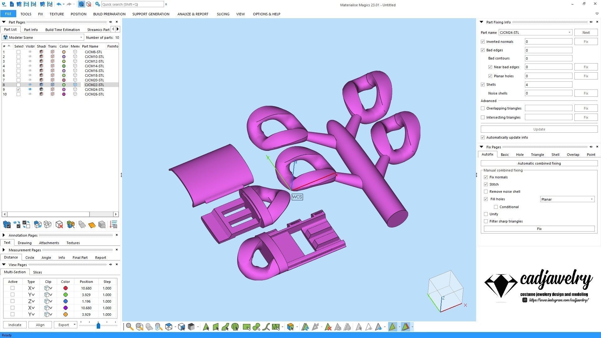Click the colored parts wand icon in Part List toolbar

point(71,224)
